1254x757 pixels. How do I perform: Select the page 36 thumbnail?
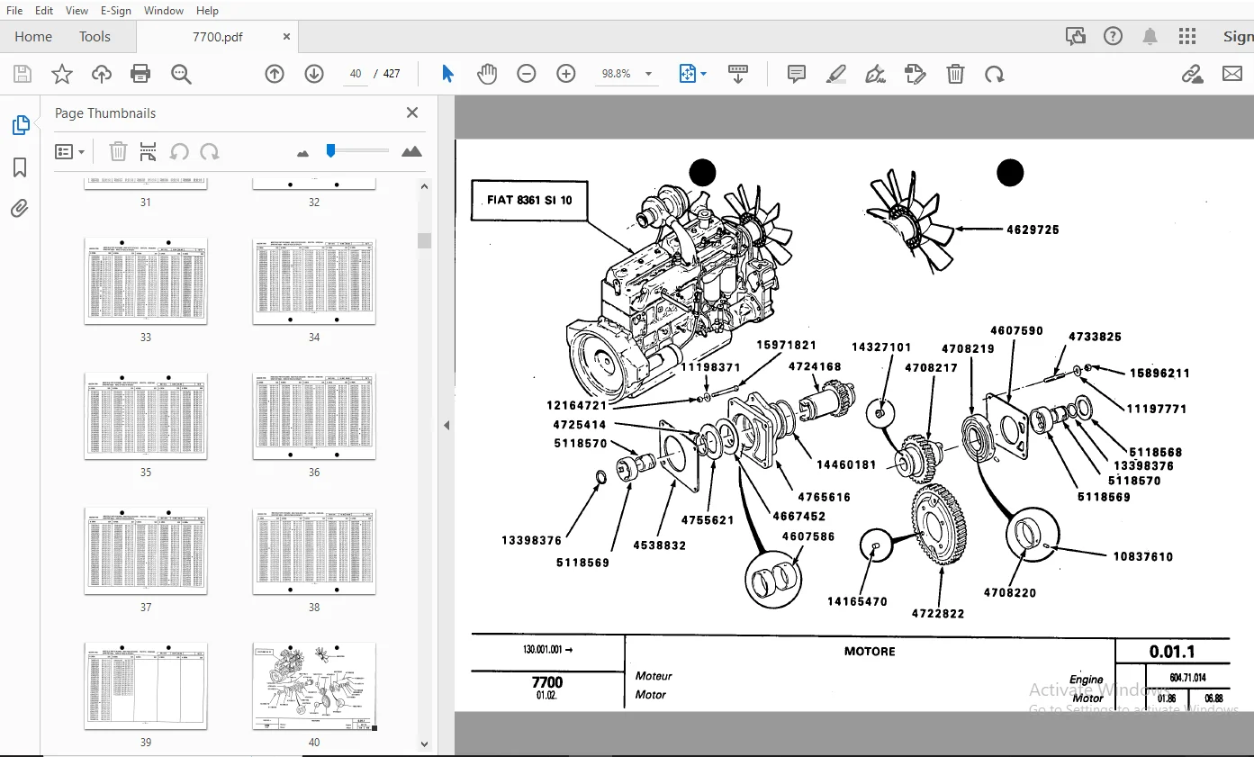tap(314, 416)
